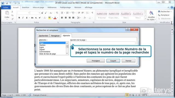
Task: Click the dialog help question mark icon
Action: 128,29
